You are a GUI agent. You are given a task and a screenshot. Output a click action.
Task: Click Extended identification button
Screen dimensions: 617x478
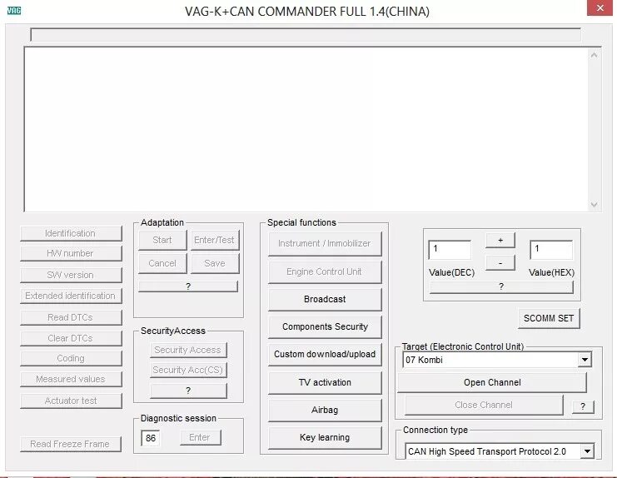pyautogui.click(x=71, y=296)
